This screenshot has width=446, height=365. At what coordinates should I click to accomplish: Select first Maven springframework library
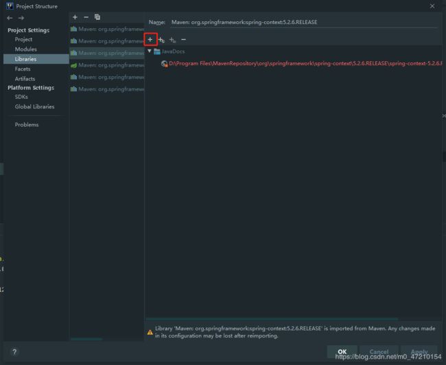[x=107, y=29]
